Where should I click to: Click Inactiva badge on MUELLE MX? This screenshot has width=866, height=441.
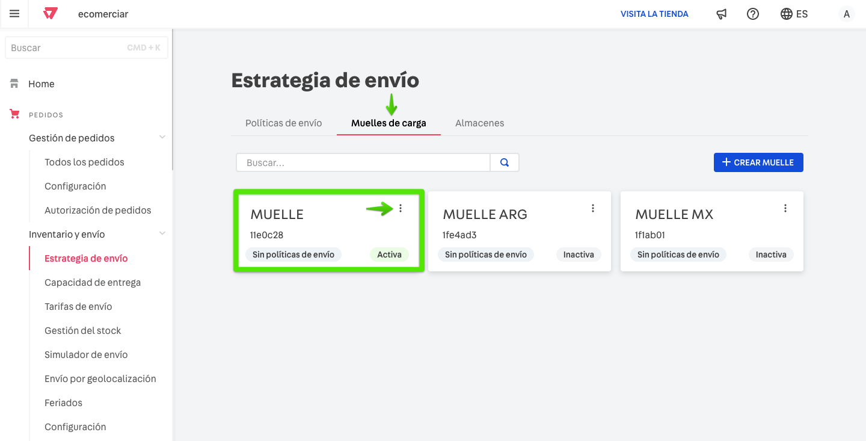(771, 254)
